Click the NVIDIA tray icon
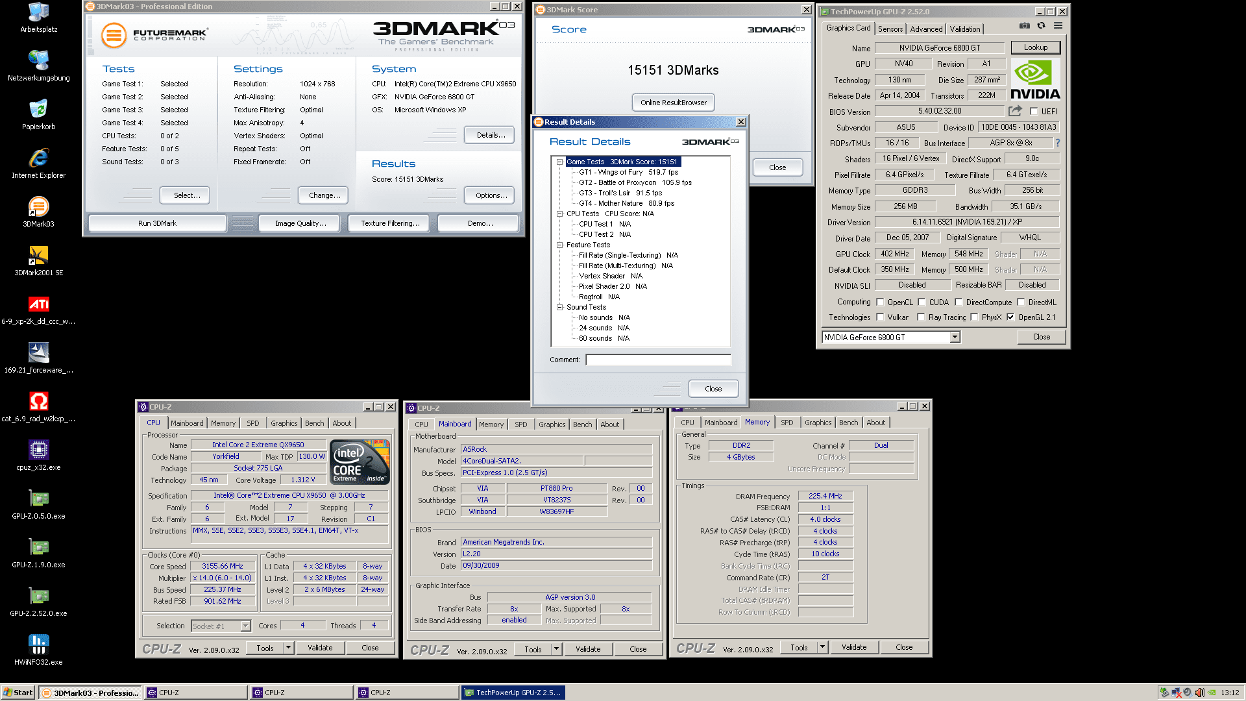 1212,693
